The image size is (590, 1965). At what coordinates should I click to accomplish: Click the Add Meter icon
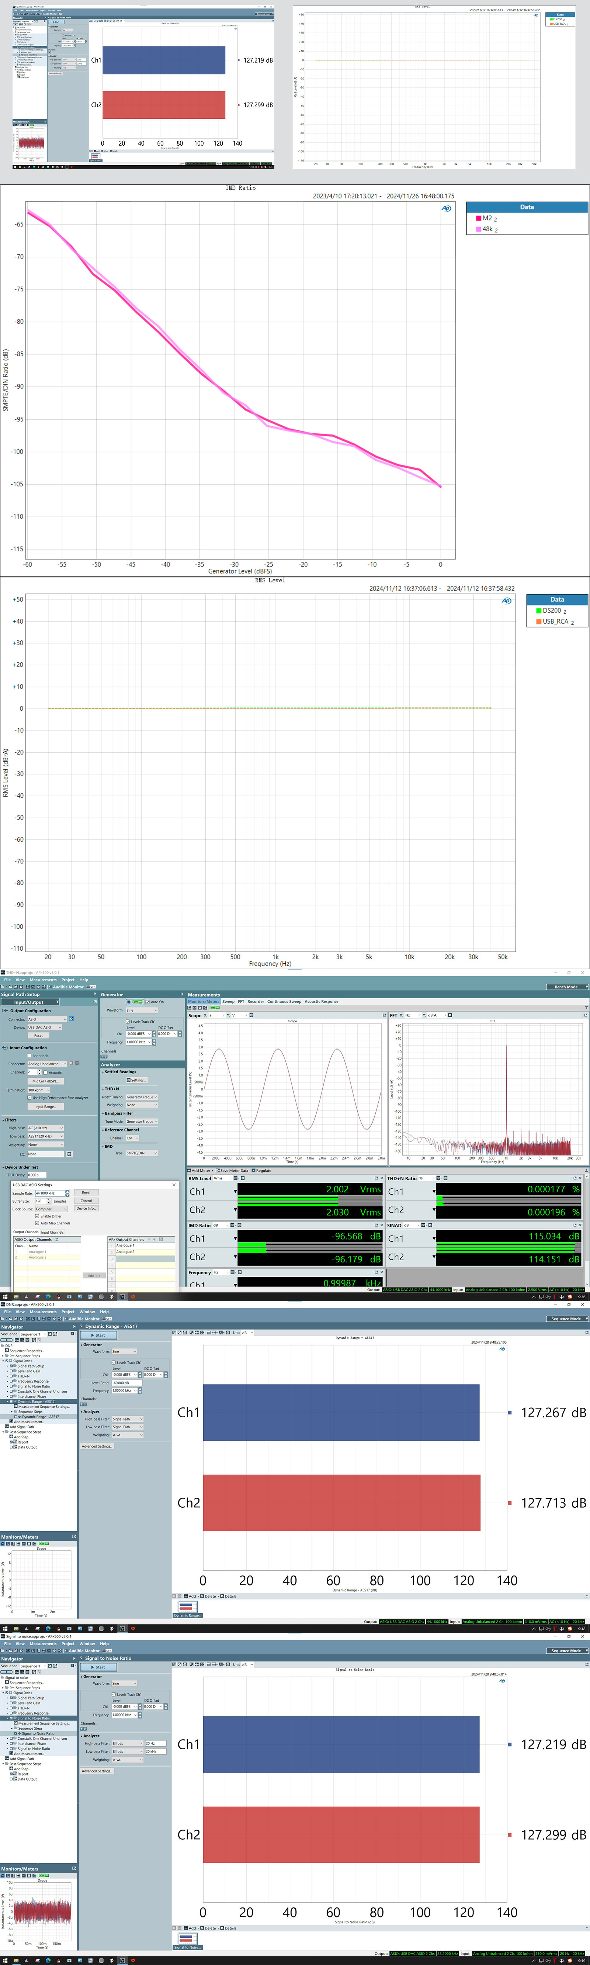tap(190, 1170)
